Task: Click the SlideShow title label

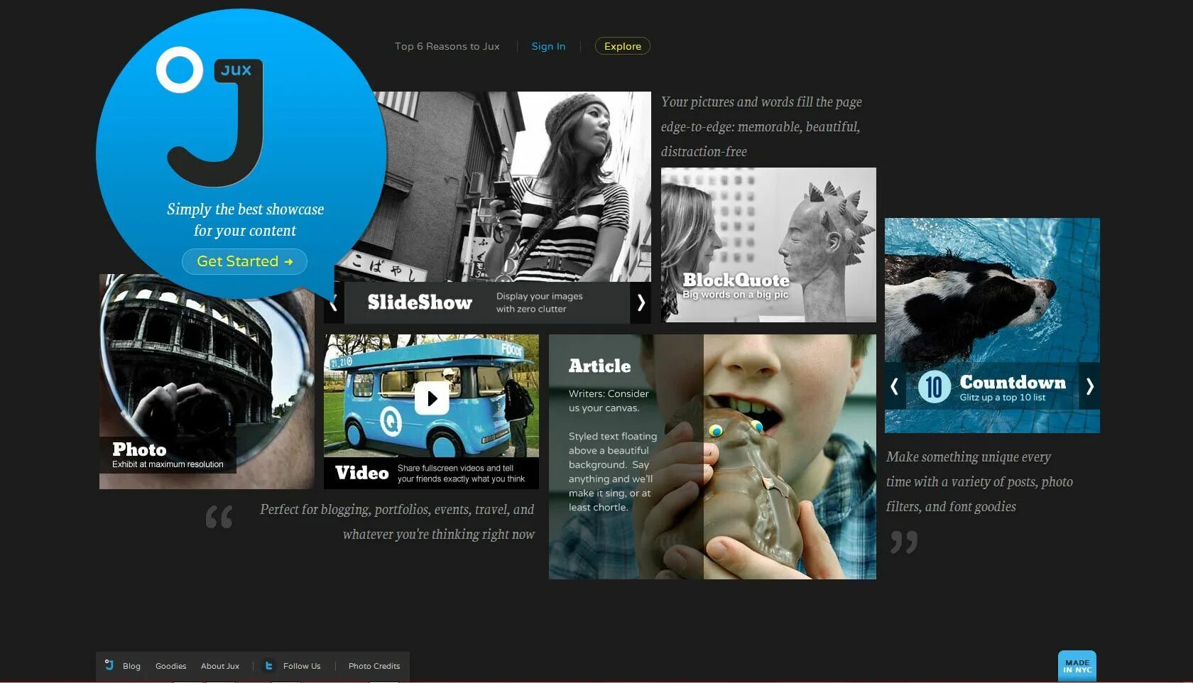Action: [x=420, y=302]
